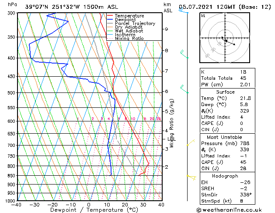This screenshot has width=275, height=213.
Task: Click the 'Temperature' legend entry
Action: pos(129,16)
